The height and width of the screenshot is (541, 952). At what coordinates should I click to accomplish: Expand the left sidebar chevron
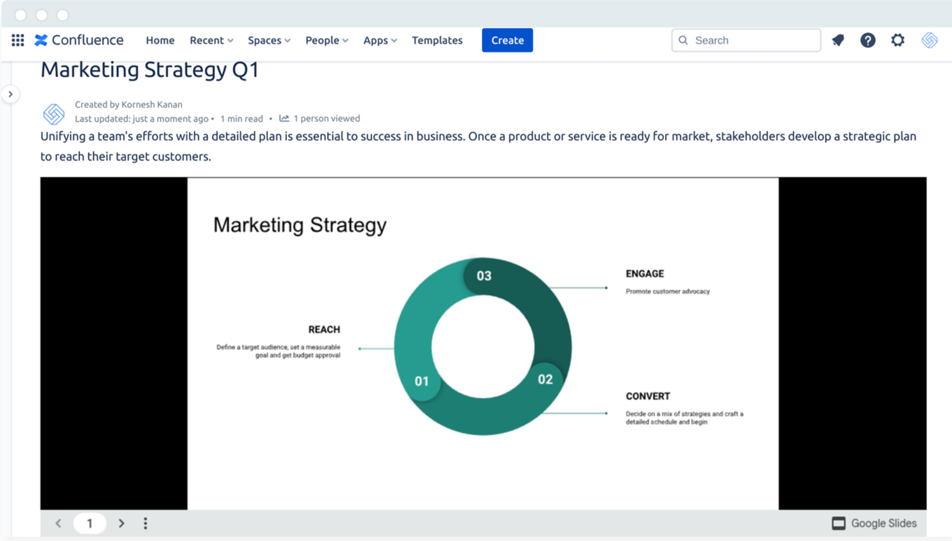tap(11, 94)
